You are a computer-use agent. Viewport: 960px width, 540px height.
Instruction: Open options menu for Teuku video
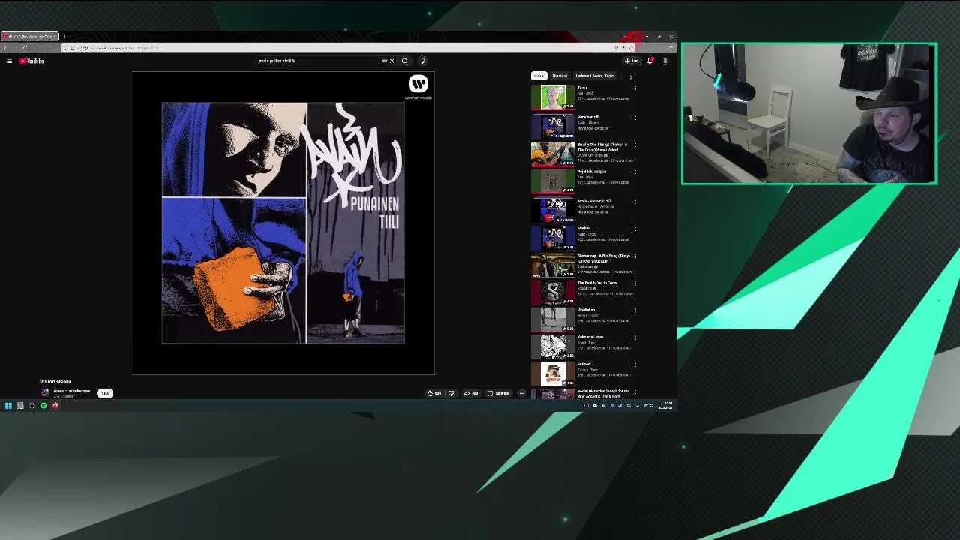tap(634, 88)
